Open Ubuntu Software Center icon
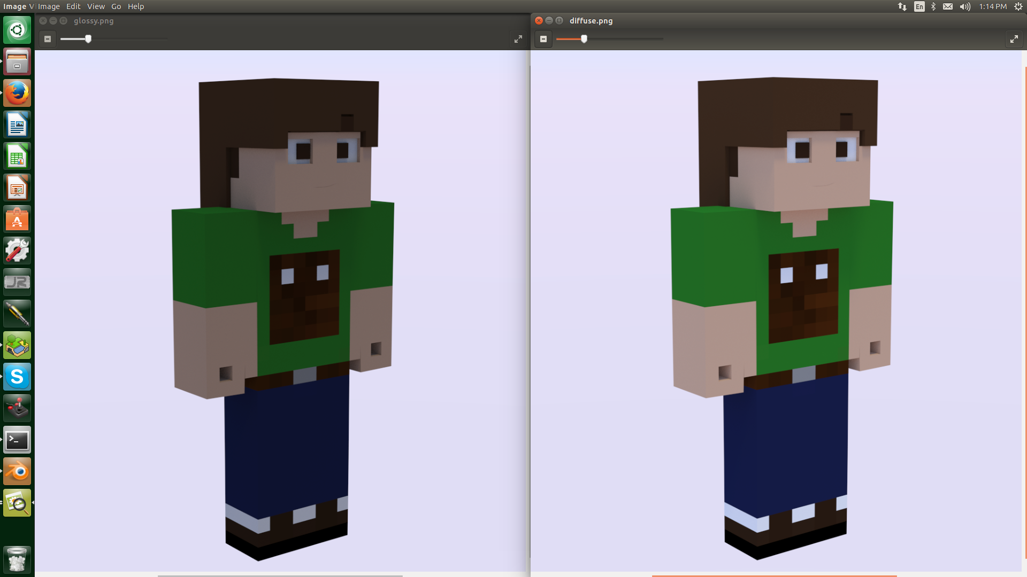 (x=17, y=220)
